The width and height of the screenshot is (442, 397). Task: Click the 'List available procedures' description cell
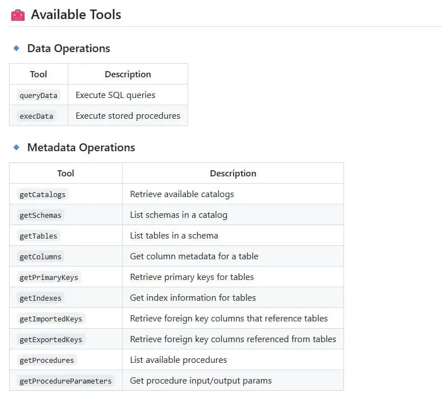[x=178, y=360]
